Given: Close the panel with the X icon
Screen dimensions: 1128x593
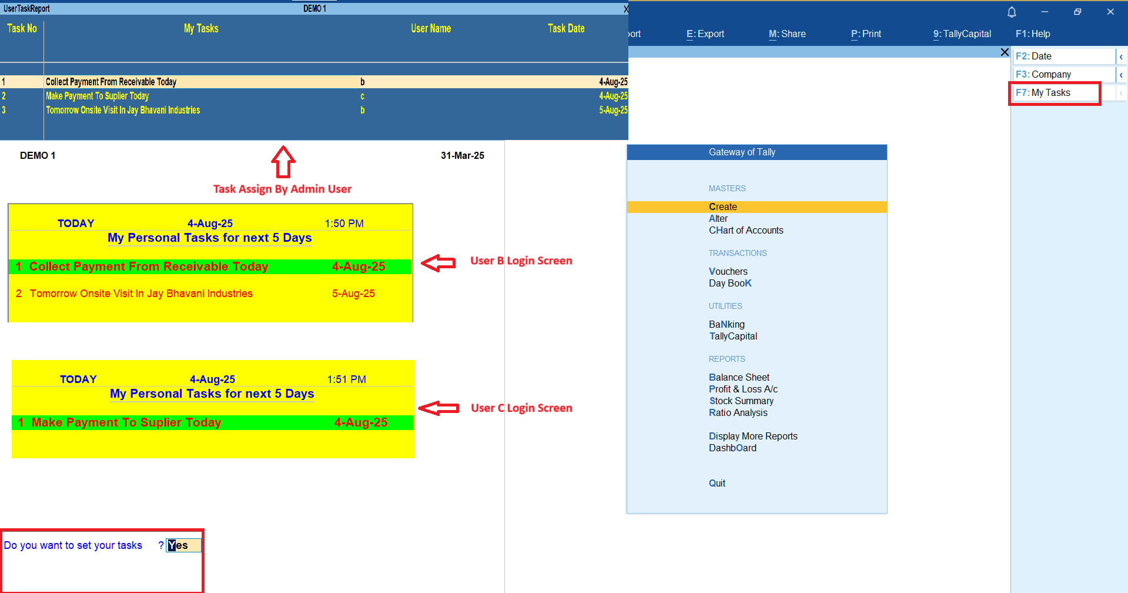Looking at the screenshot, I should 1005,52.
